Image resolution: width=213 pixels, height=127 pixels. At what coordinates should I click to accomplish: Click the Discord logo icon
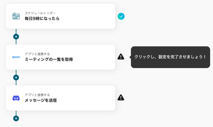16,98
